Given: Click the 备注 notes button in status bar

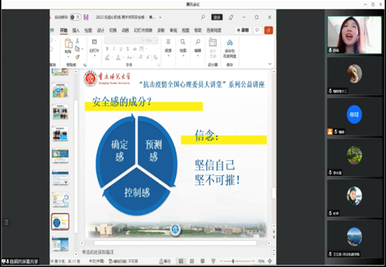Looking at the screenshot, I should point(165,261).
